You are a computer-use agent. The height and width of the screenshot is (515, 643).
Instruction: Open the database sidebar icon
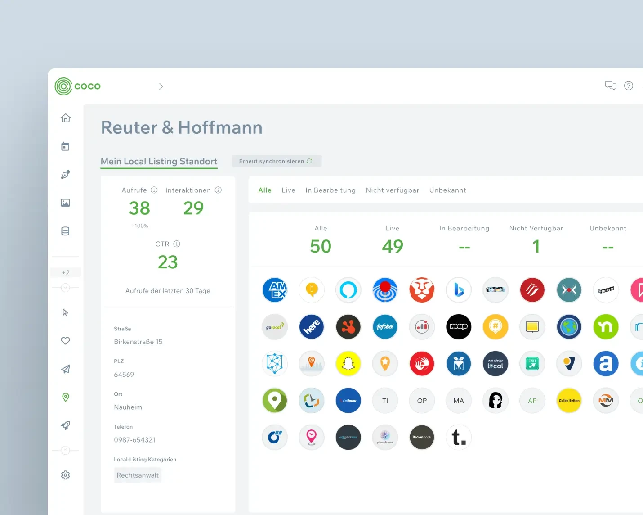tap(66, 231)
